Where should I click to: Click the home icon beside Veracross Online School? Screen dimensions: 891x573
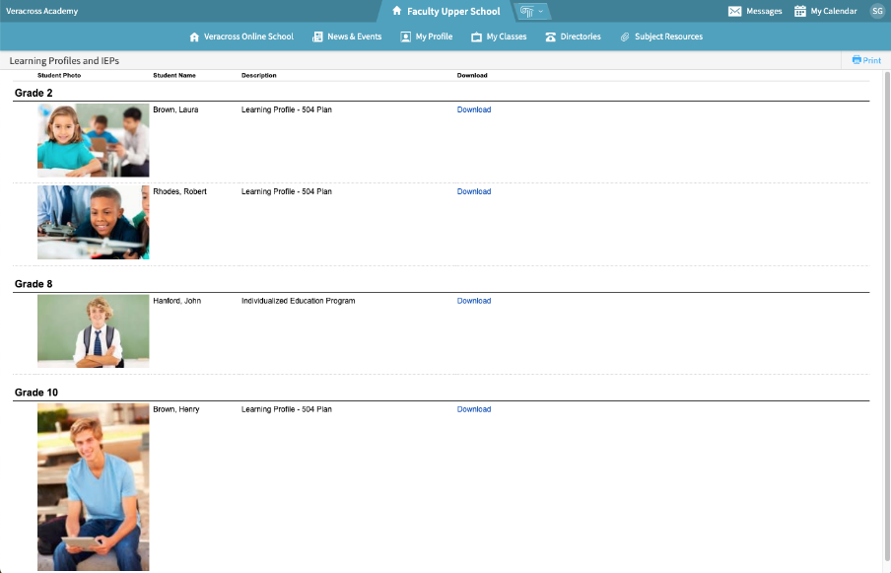tap(193, 36)
